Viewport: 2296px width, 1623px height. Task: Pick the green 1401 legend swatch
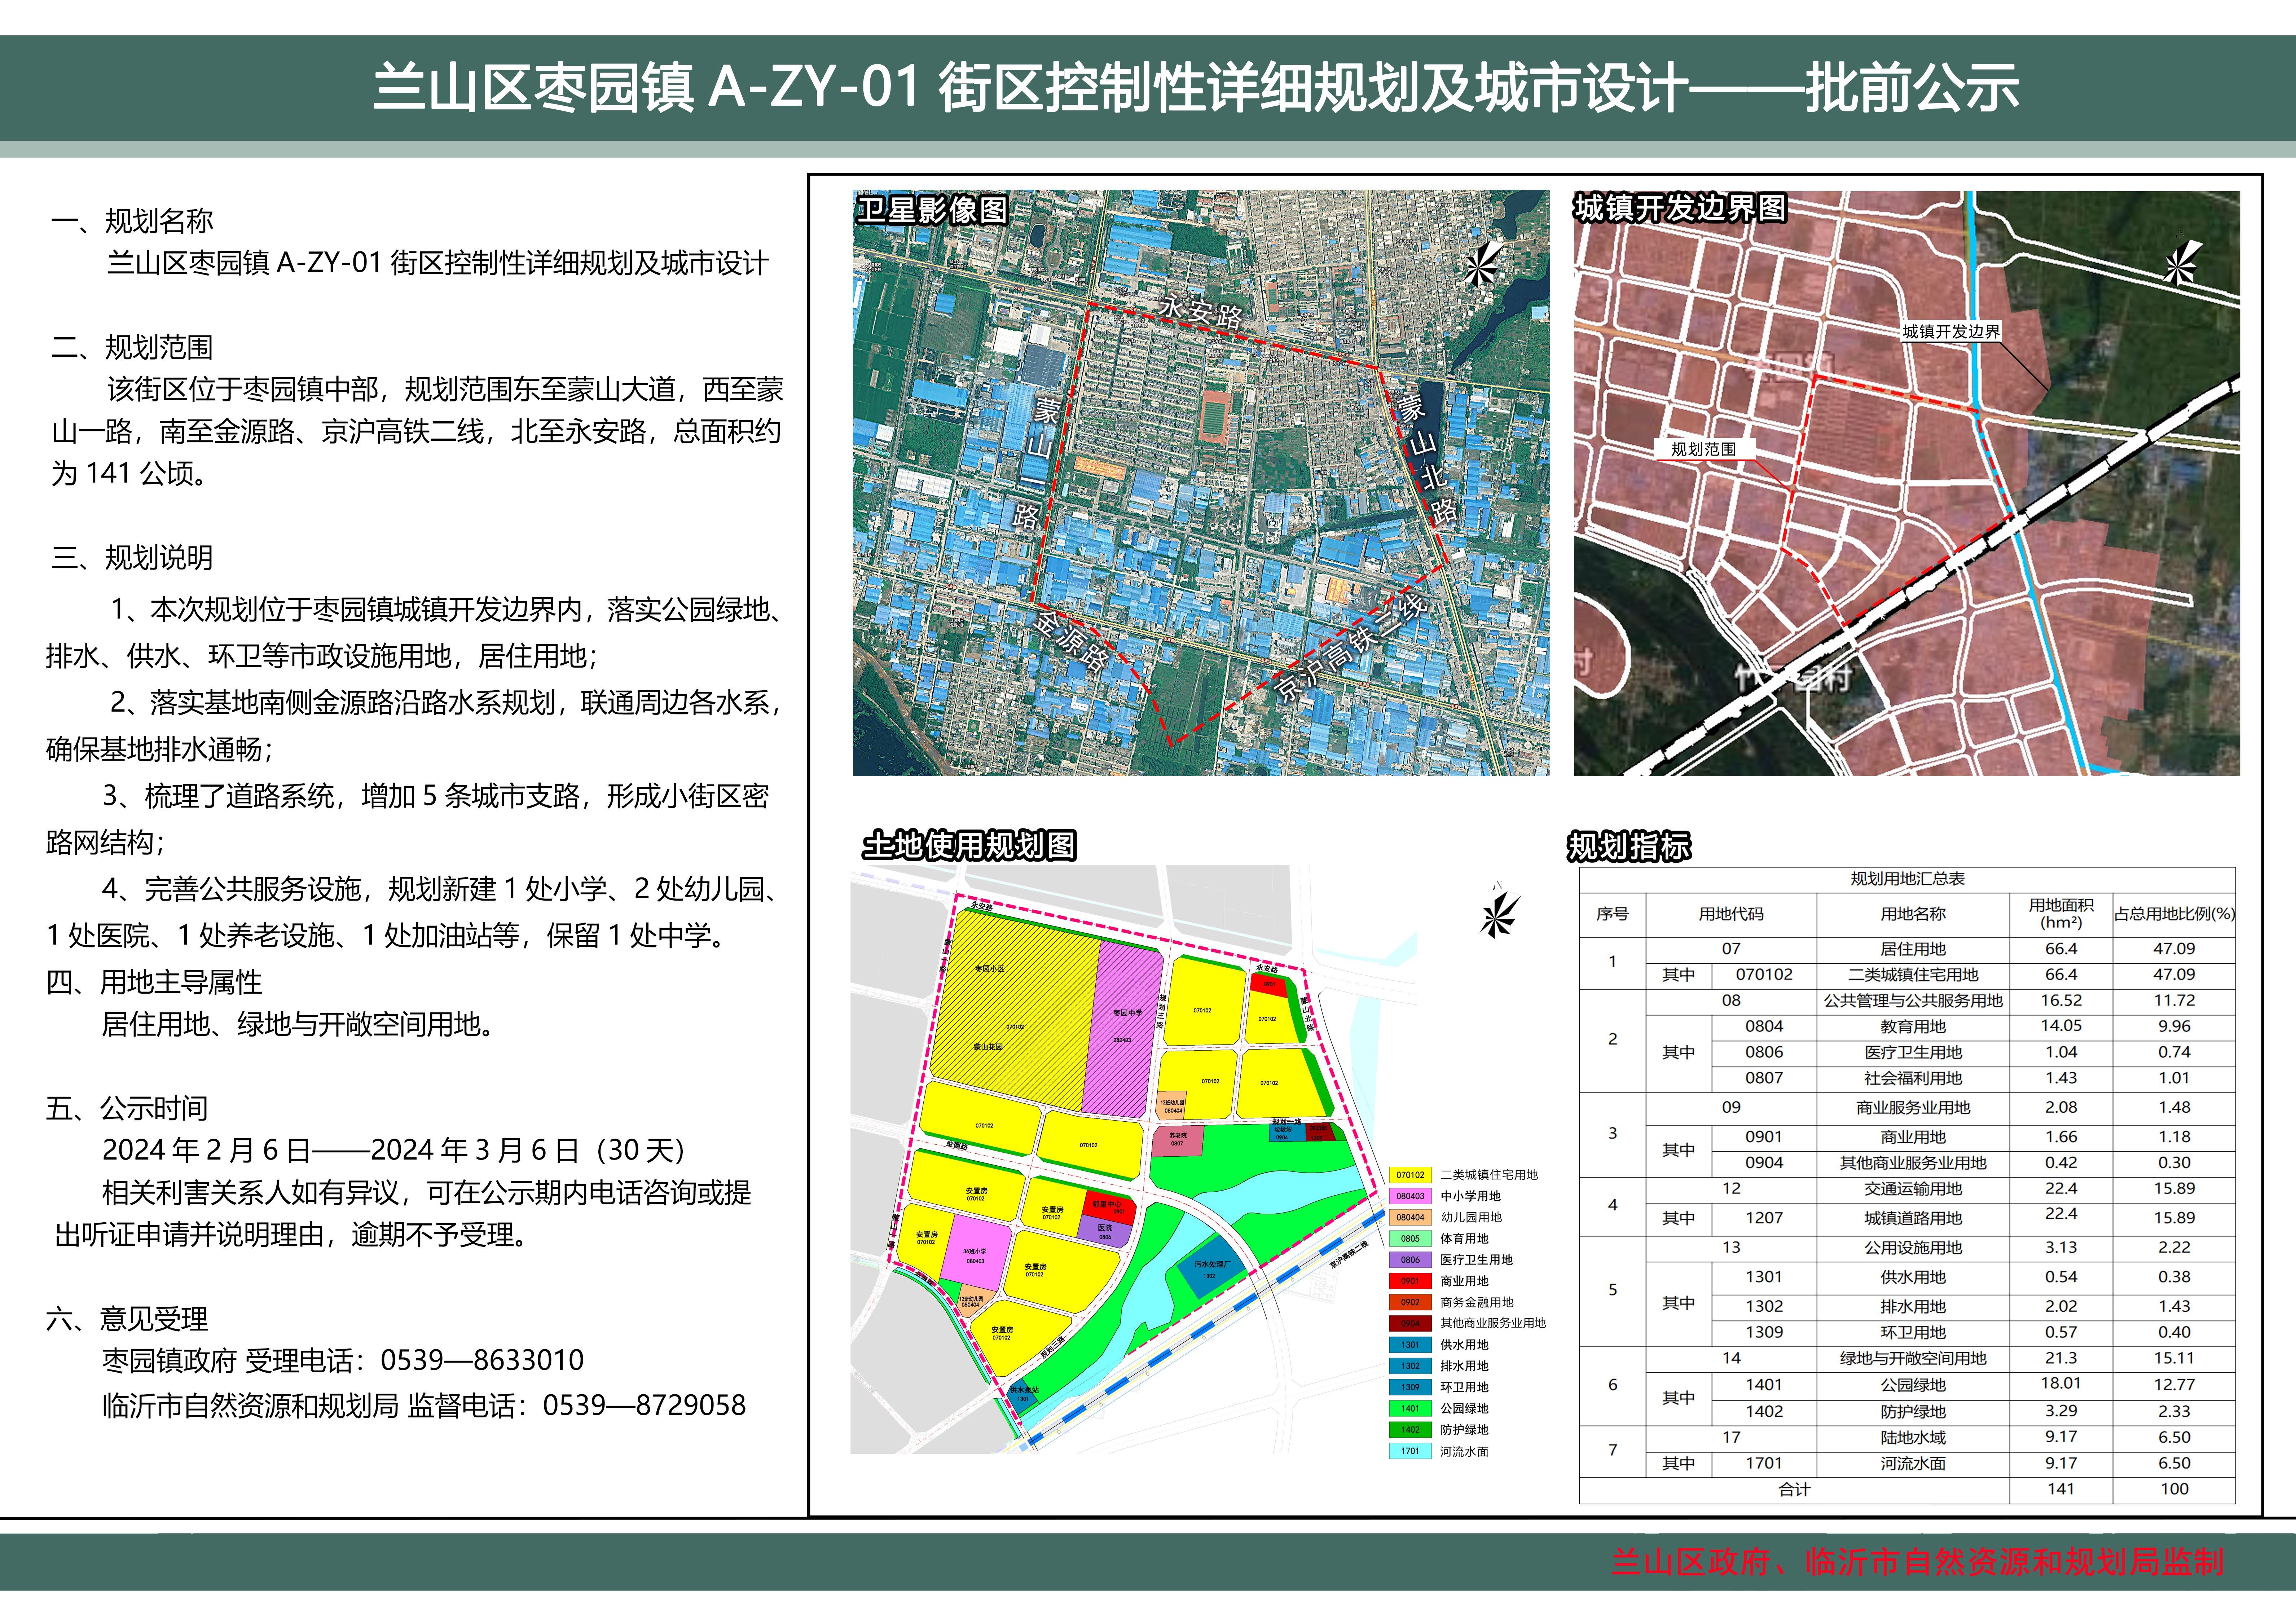point(1410,1408)
